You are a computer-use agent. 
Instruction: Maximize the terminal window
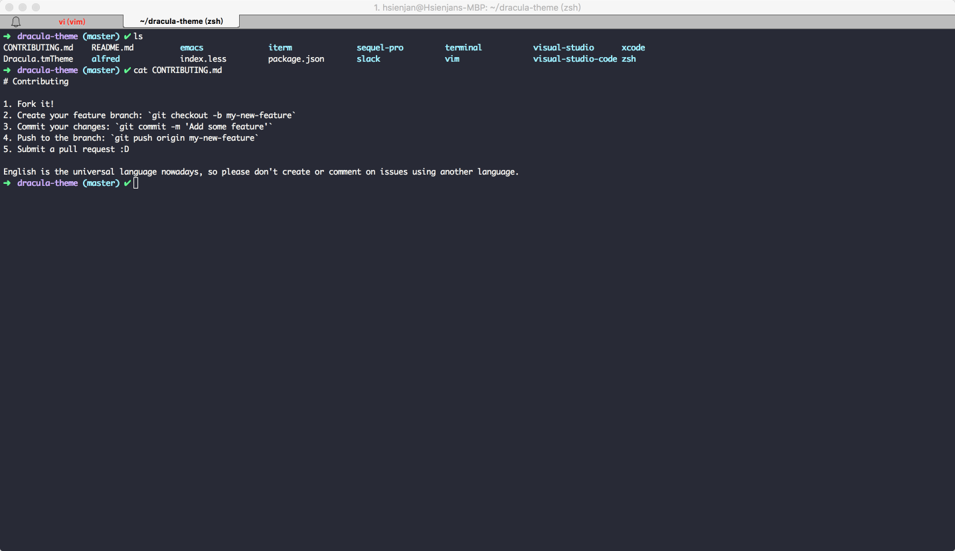36,7
